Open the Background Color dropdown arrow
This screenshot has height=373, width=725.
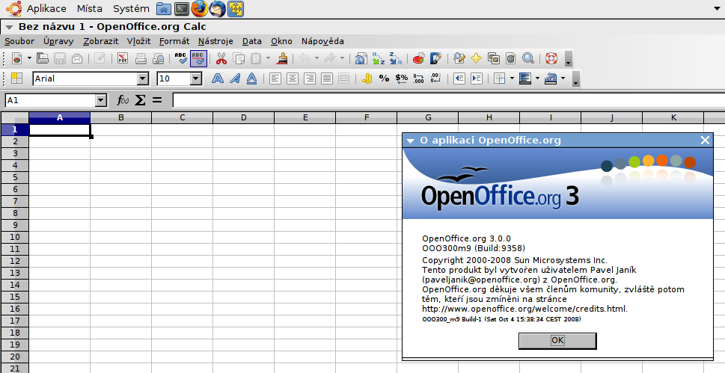coord(537,78)
